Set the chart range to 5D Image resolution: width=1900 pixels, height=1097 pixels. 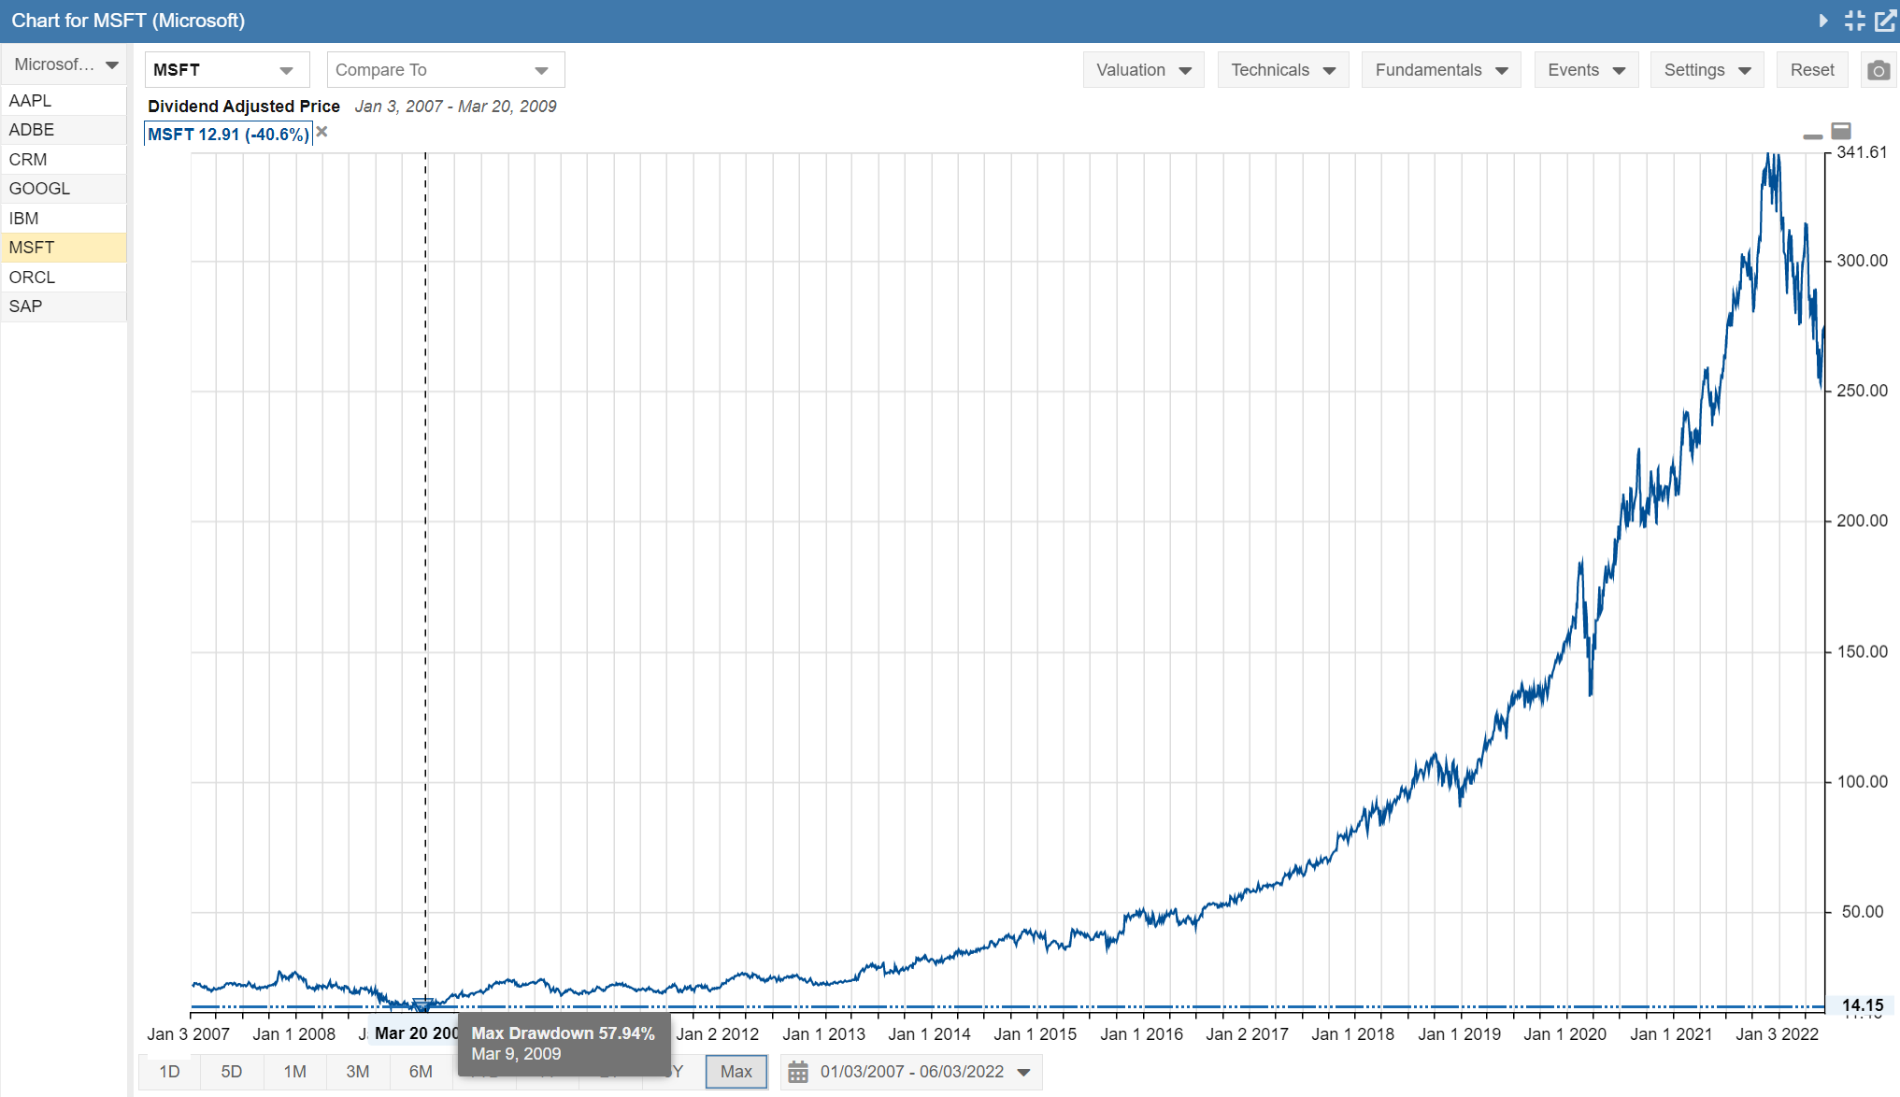(x=232, y=1072)
